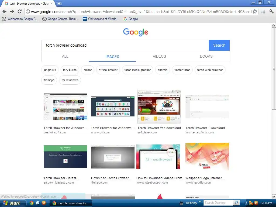The height and width of the screenshot is (207, 276).
Task: Click the taskbar clock showing 12:16 PM
Action: pos(266,203)
